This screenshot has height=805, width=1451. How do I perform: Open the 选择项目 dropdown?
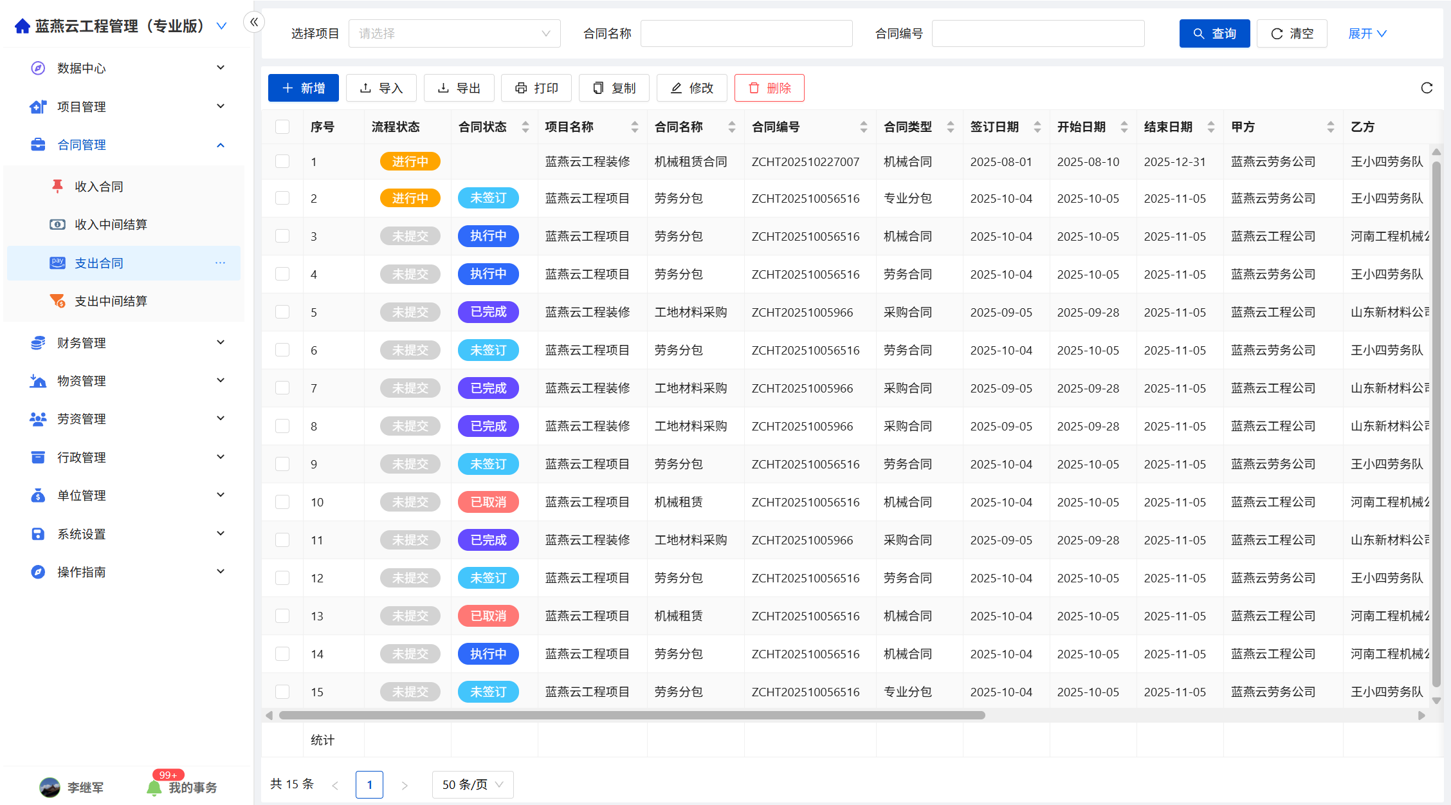(454, 33)
